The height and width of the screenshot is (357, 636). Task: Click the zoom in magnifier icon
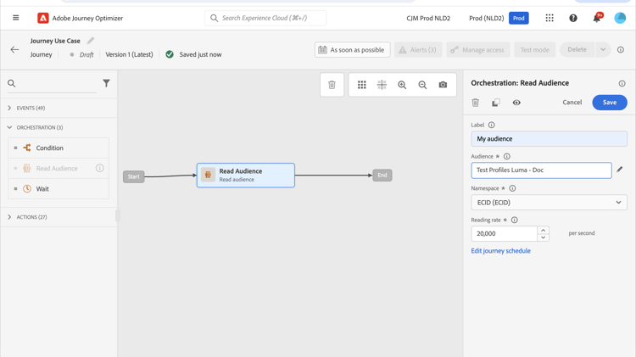(402, 85)
